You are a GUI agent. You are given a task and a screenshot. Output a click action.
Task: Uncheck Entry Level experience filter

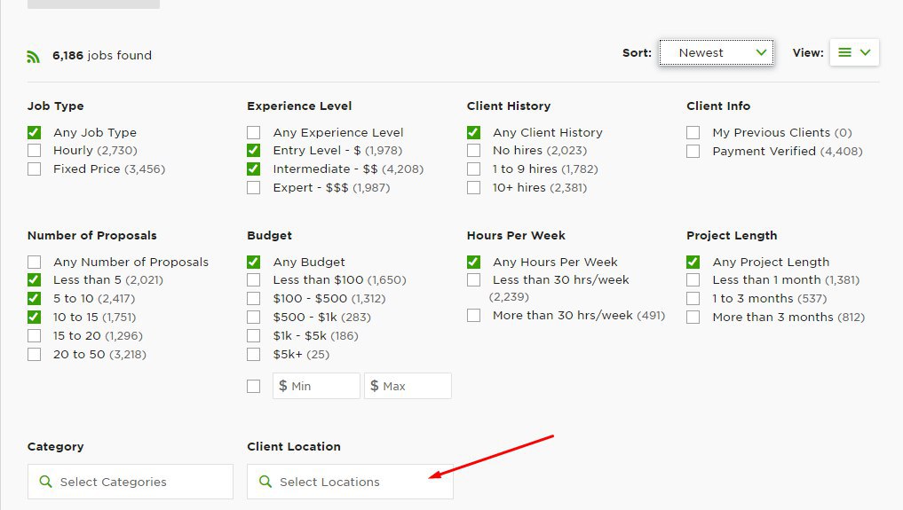[x=253, y=151]
